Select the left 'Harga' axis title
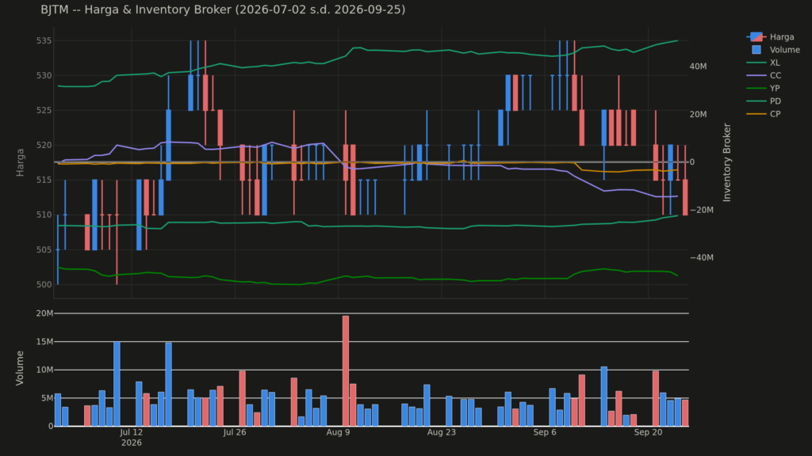The width and height of the screenshot is (812, 456). pos(20,162)
